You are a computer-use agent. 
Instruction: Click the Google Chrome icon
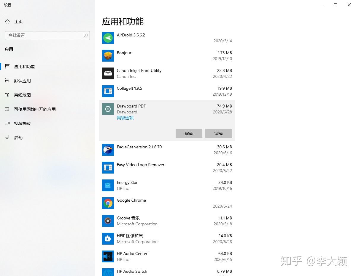coord(108,203)
